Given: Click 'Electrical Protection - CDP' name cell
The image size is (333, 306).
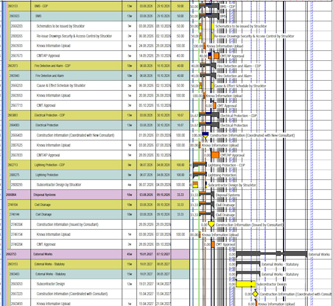Looking at the screenshot, I should coord(76,116).
